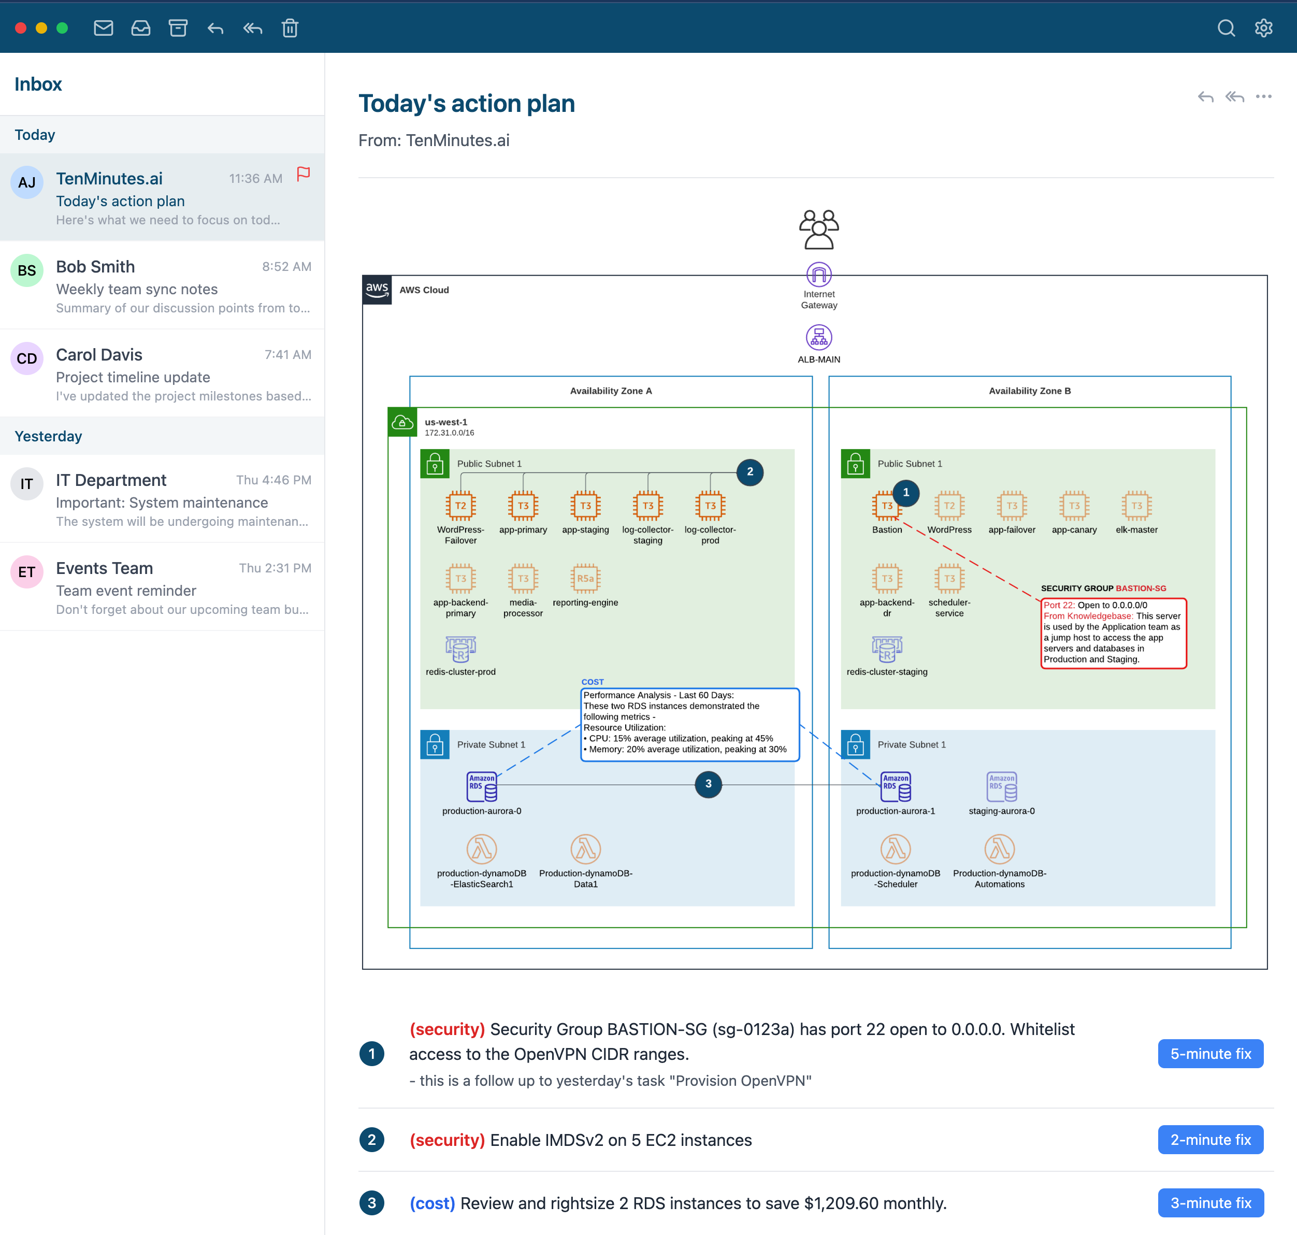Select the log-collector-prod instance icon
The image size is (1297, 1235).
point(710,506)
